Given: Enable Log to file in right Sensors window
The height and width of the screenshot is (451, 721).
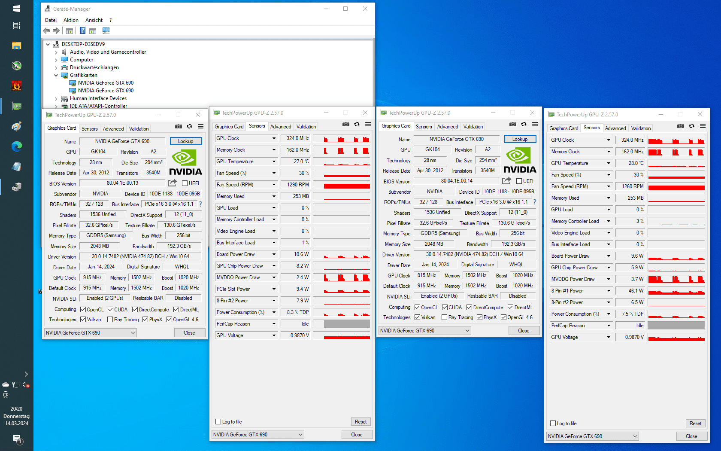Looking at the screenshot, I should click(x=553, y=424).
